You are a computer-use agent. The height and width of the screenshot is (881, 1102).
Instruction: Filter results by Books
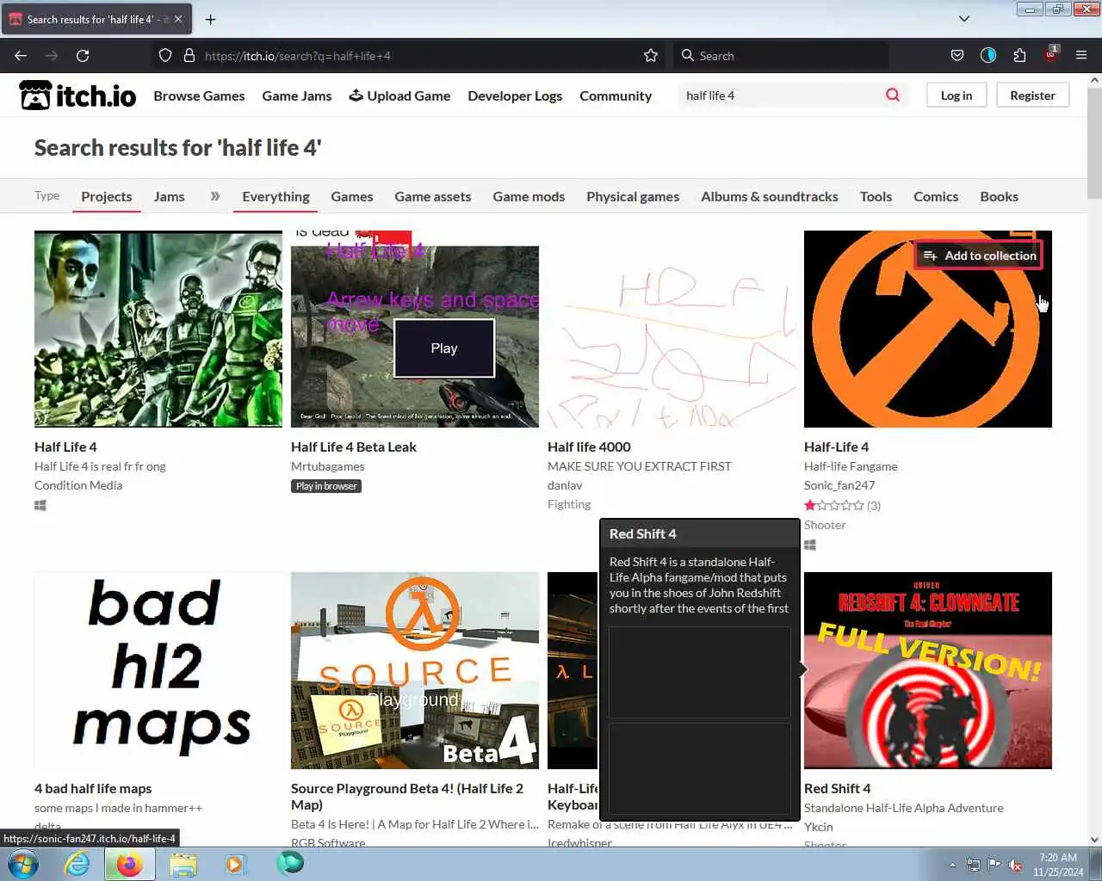(999, 196)
